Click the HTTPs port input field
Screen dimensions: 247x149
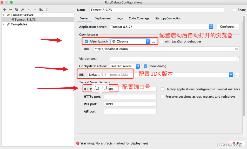(130, 96)
